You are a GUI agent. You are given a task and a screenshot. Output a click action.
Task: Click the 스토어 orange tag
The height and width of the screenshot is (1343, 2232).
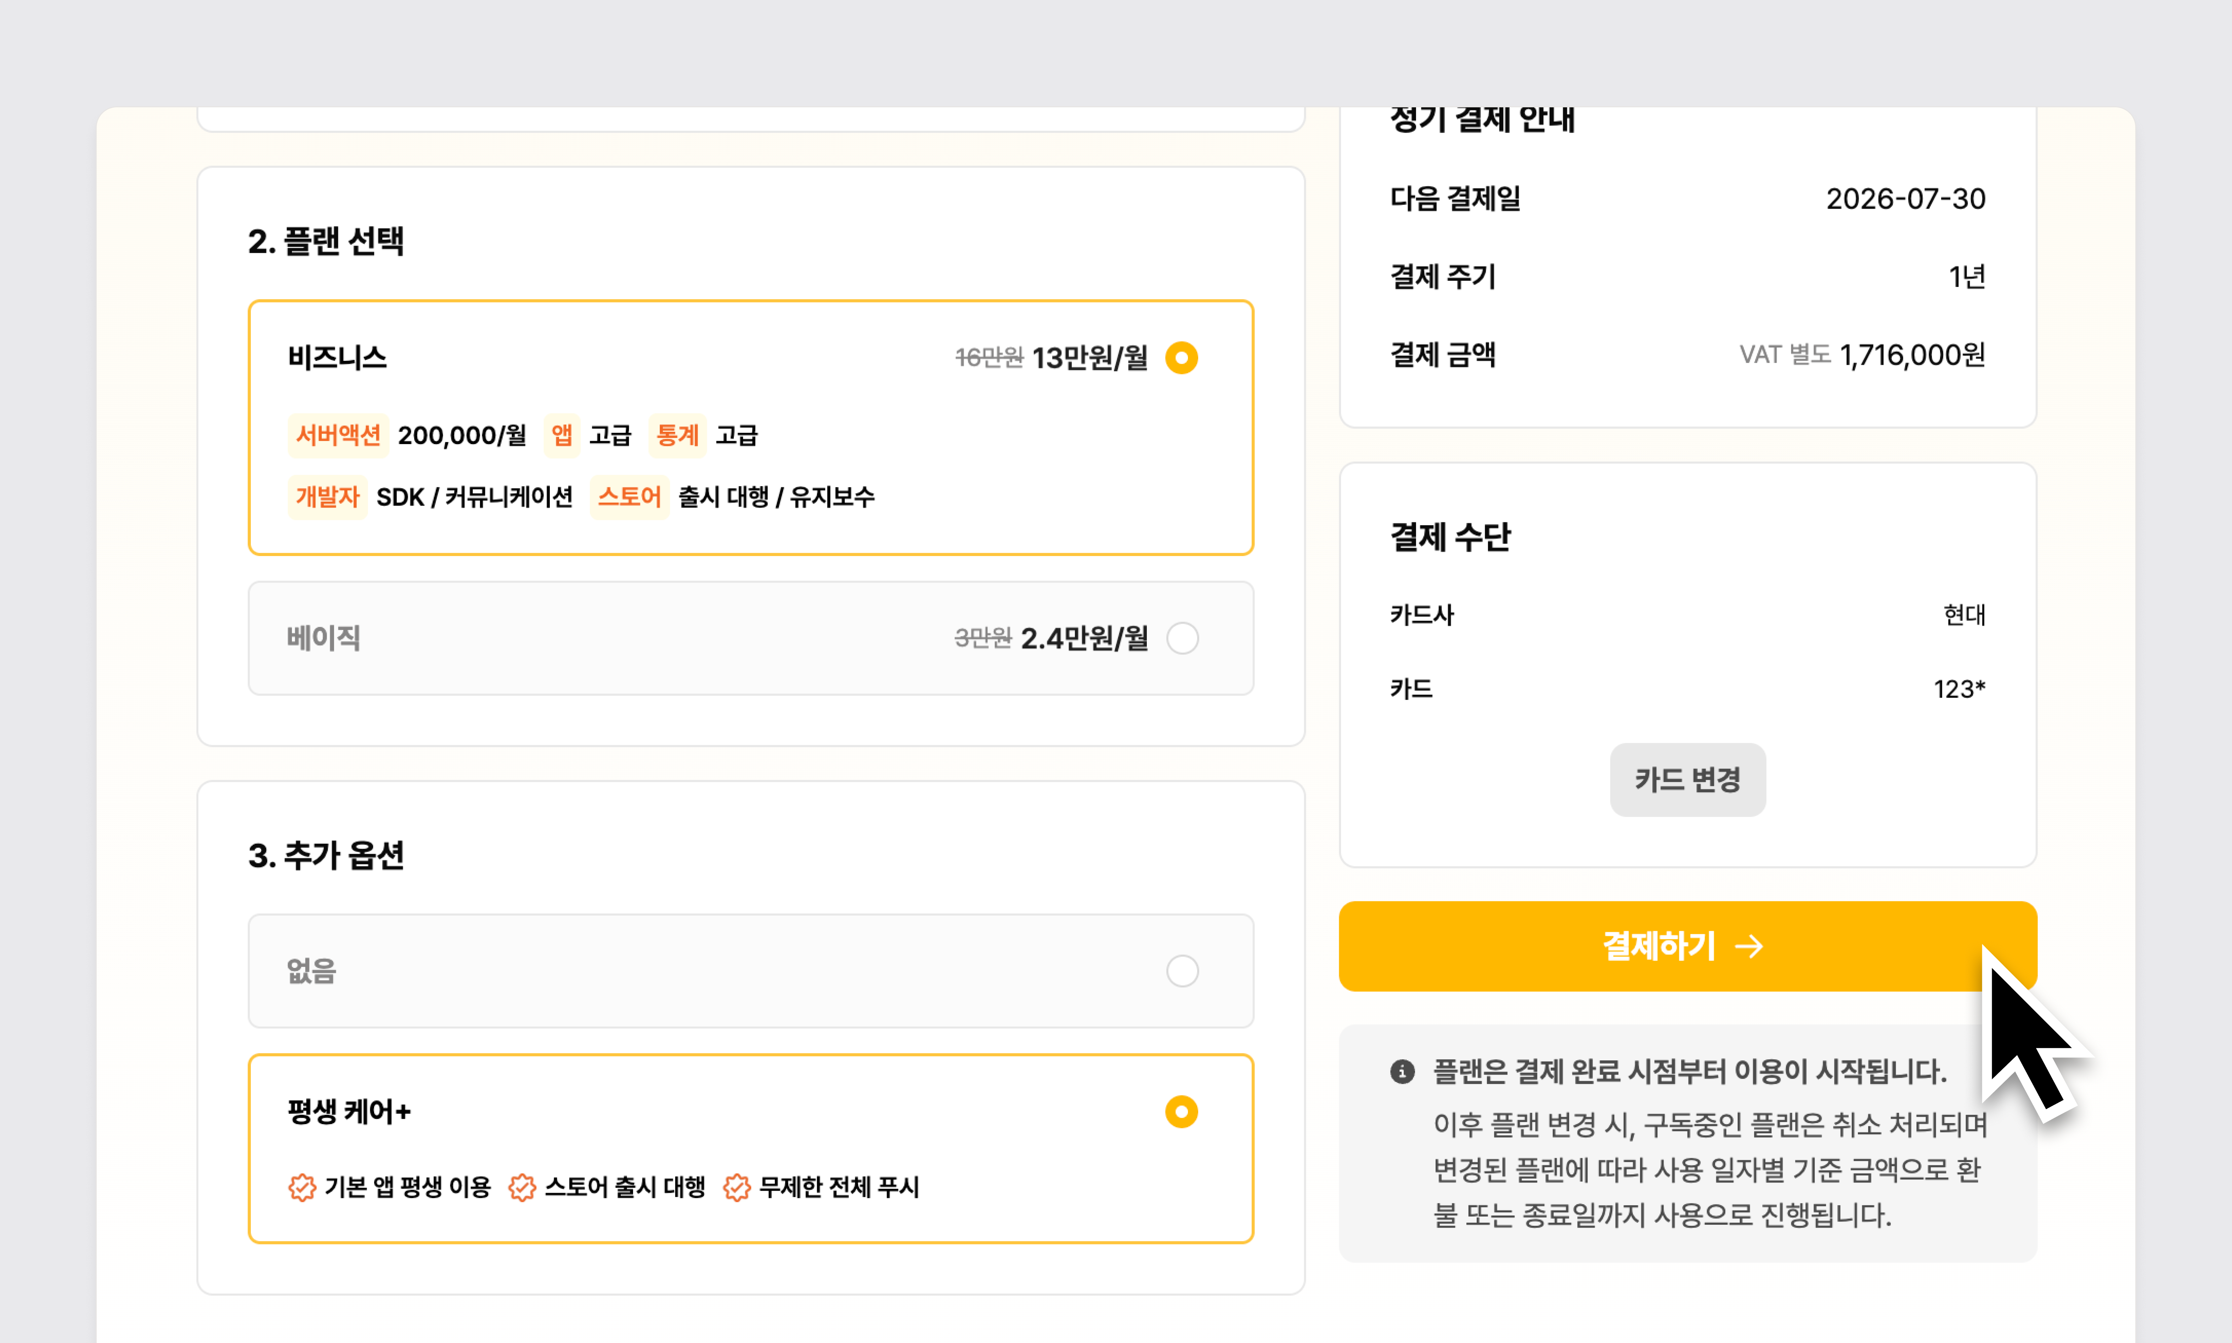tap(629, 497)
